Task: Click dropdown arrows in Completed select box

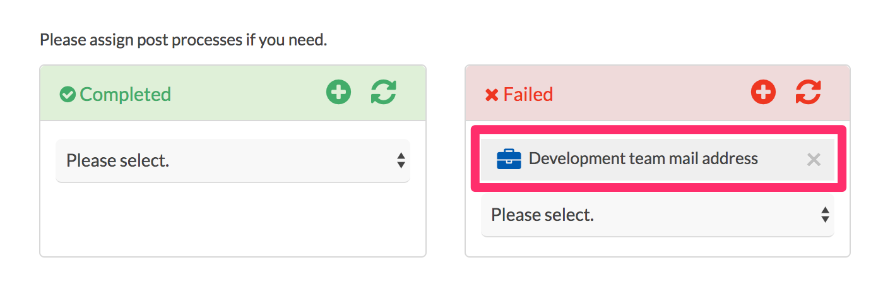Action: [x=401, y=160]
